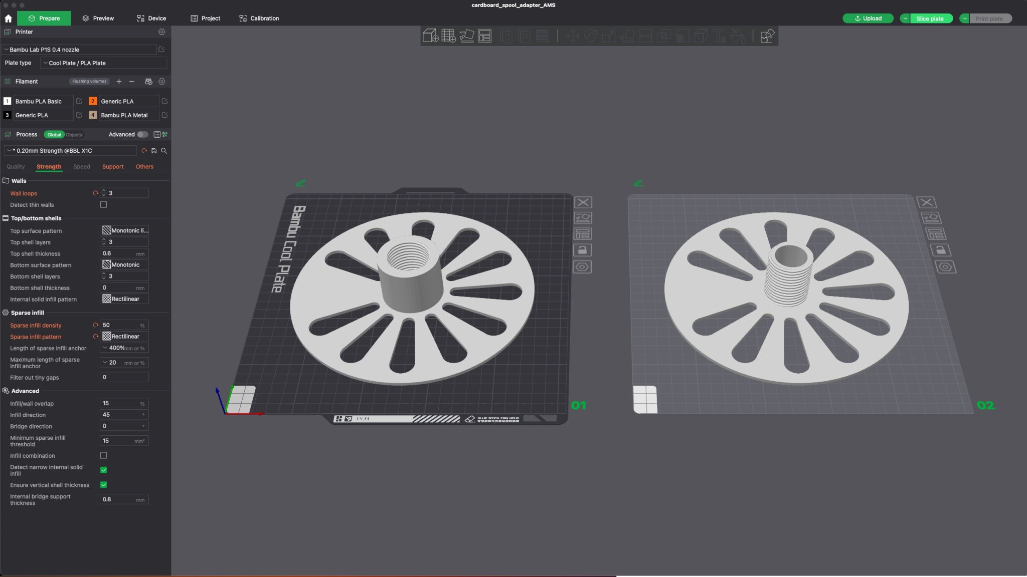The height and width of the screenshot is (577, 1027).
Task: Enable the Detect thin walls checkbox
Action: pyautogui.click(x=103, y=204)
